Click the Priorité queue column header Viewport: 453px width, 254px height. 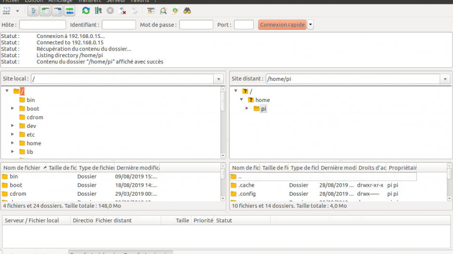(x=203, y=220)
